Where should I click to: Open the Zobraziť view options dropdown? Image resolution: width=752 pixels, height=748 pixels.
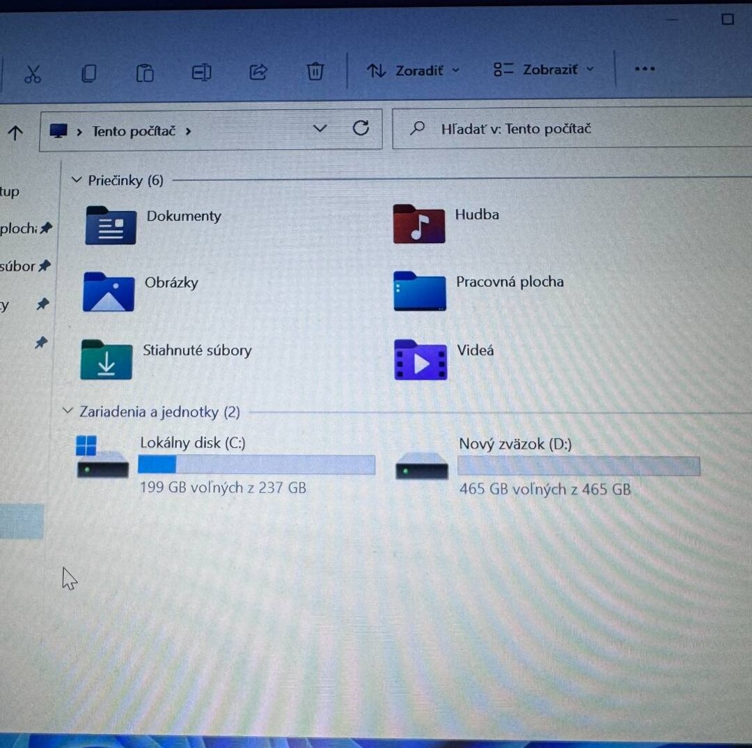[x=545, y=70]
